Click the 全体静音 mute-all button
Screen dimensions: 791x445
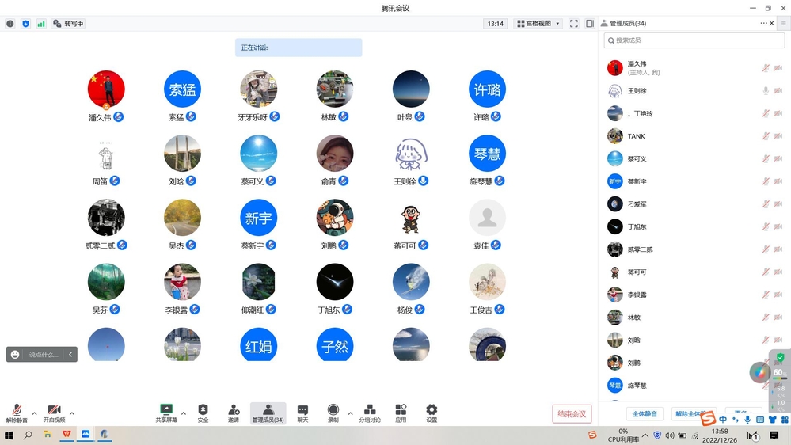click(x=645, y=414)
